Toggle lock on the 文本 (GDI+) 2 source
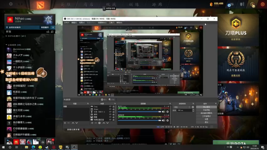Image resolution: width=267 pixels, height=150 pixels. click(113, 112)
